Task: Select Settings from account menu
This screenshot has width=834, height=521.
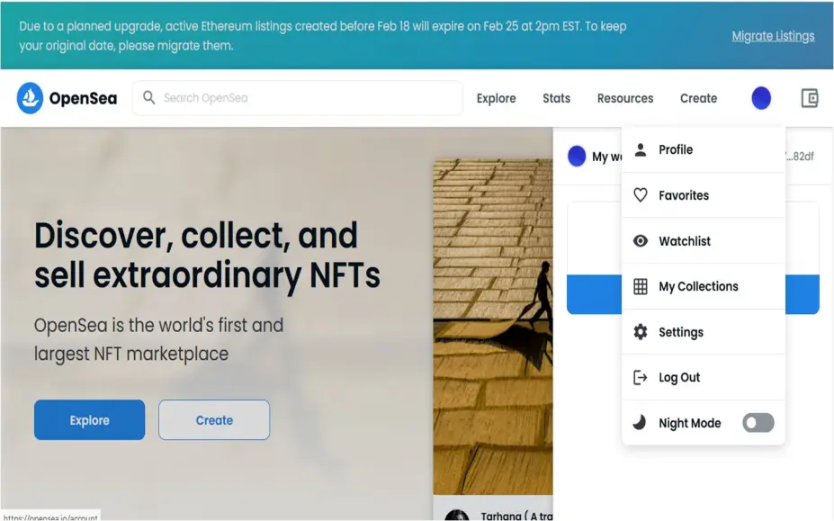Action: [x=704, y=331]
